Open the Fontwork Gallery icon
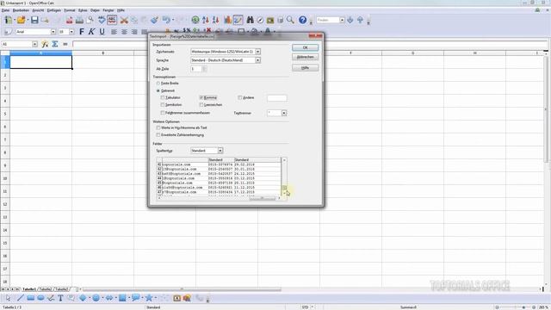 (176, 298)
